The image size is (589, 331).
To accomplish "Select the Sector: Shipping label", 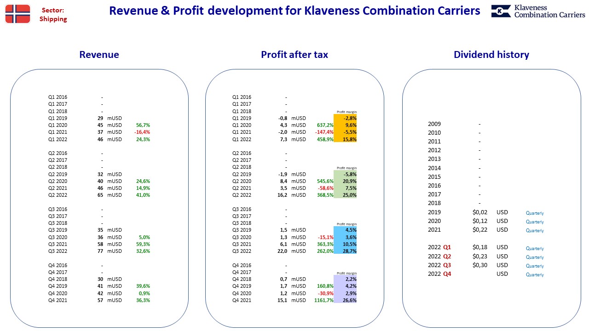I will tap(53, 15).
